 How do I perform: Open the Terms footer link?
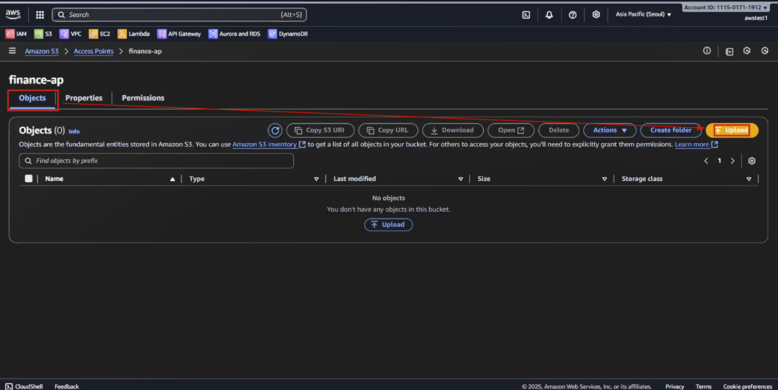(703, 386)
